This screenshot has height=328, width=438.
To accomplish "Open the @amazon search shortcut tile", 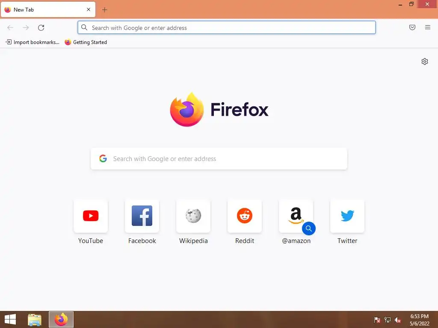I will (x=296, y=216).
